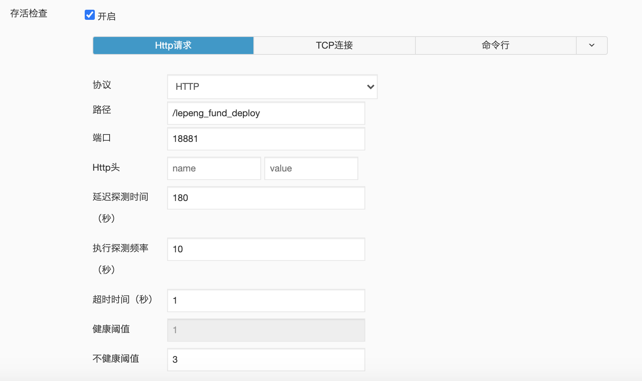Screen dimensions: 642x381
Task: Click the 路径 field label
Action: [102, 110]
